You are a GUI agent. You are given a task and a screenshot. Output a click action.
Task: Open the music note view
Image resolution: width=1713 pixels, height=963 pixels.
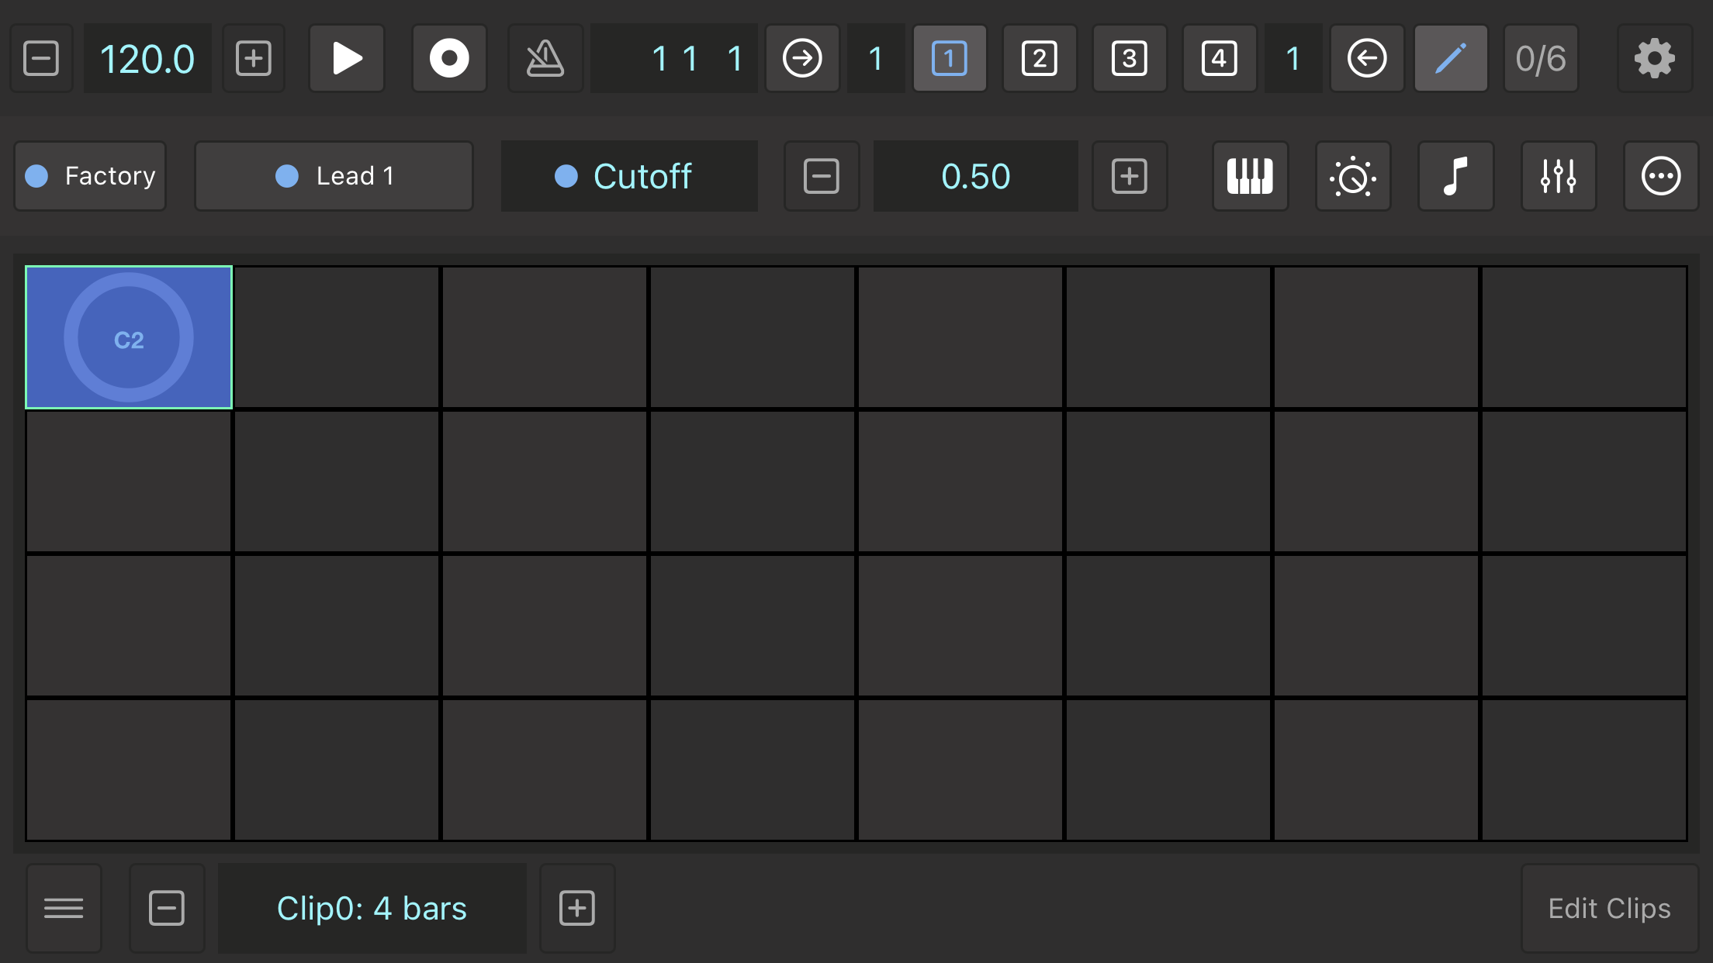pos(1455,176)
